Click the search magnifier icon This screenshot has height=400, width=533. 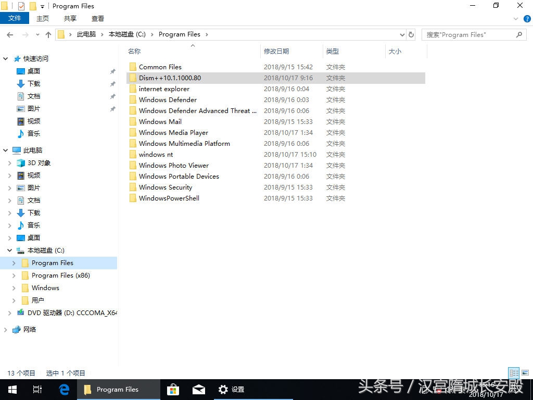click(519, 35)
